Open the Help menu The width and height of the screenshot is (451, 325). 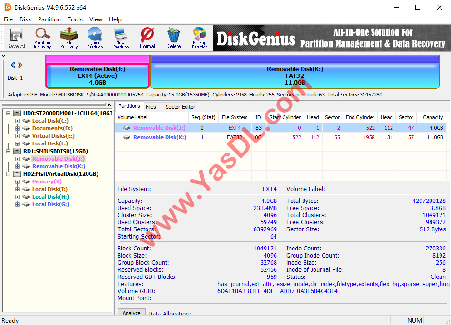[x=115, y=19]
